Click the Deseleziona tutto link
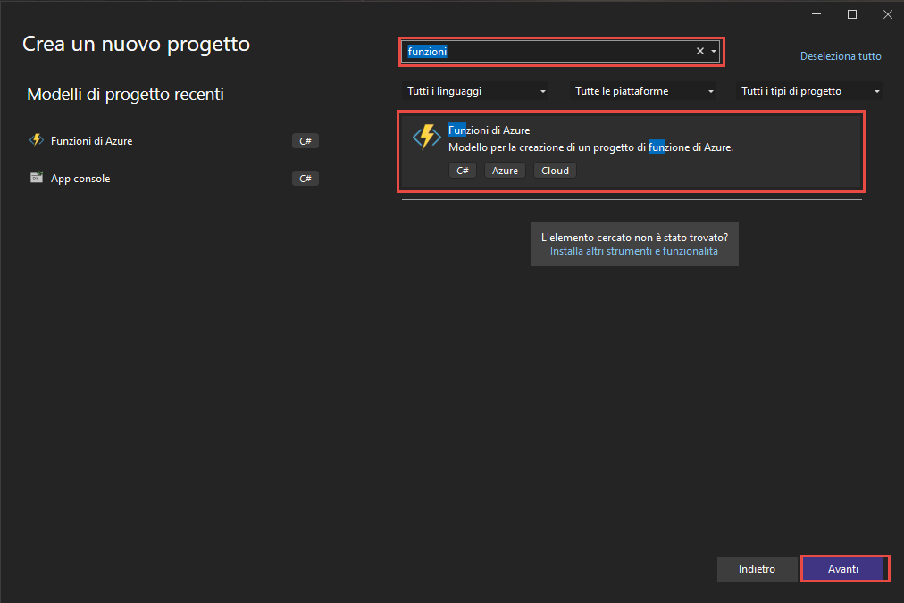Viewport: 904px width, 603px height. [x=841, y=56]
